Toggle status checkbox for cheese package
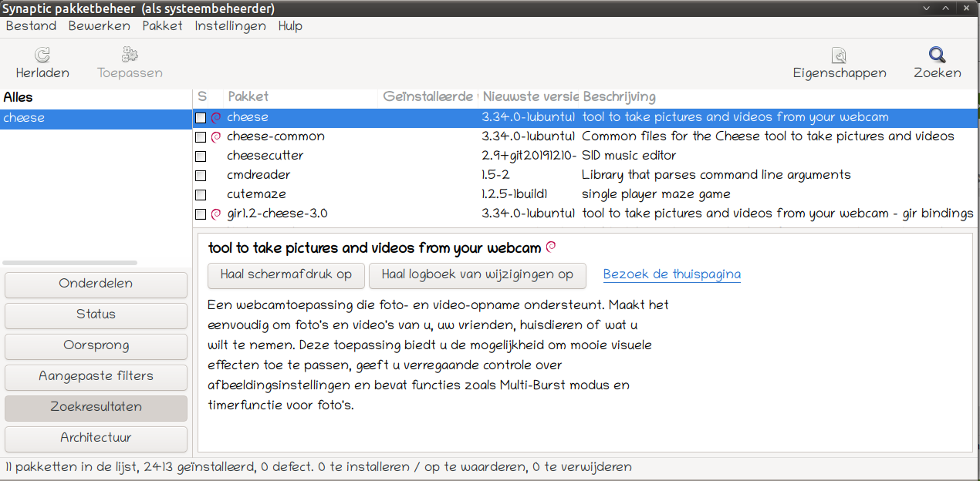Screen dimensions: 980x481 [x=201, y=118]
